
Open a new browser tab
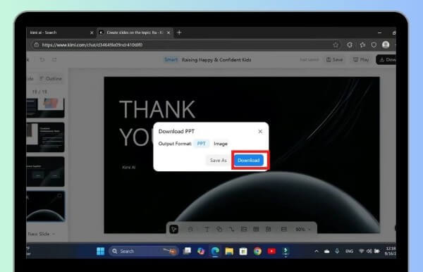[x=179, y=32]
